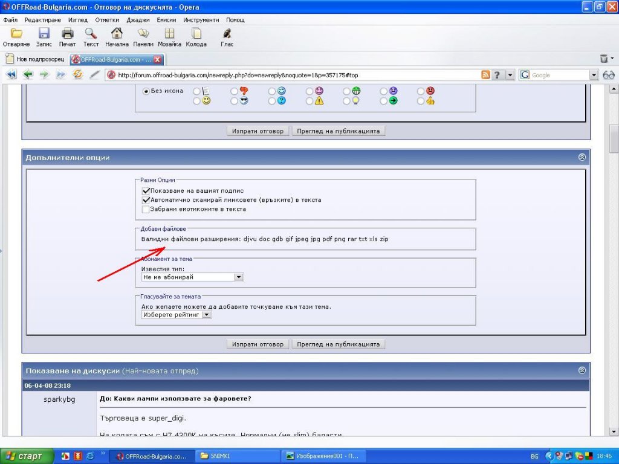Click the Запис (Save) floppy disk icon
Screen dimensions: 619x464
[x=44, y=34]
